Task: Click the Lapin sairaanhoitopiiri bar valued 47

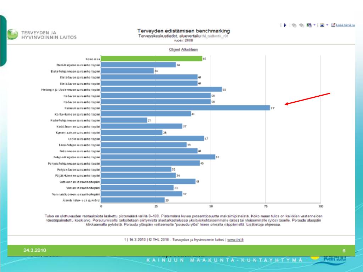Action: point(152,138)
